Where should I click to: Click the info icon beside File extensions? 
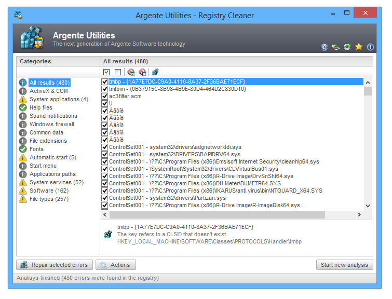click(23, 141)
